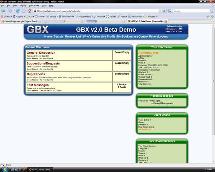
Task: Click the CSS toolbar icon
Action: click(x=27, y=16)
